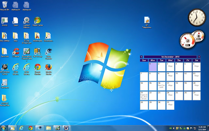Select highlighted December 1 calendar cell
Image resolution: width=209 pixels, height=131 pixels.
pos(153,67)
